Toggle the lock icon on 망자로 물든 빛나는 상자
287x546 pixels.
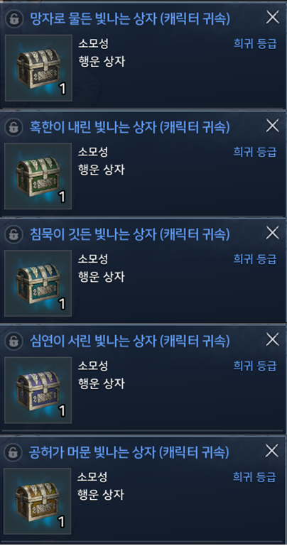pyautogui.click(x=14, y=19)
